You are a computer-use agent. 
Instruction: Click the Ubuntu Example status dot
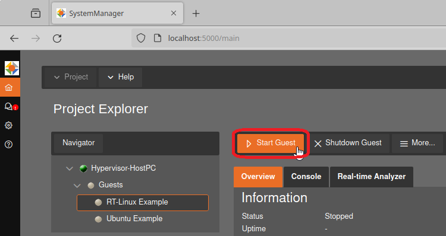(98, 219)
